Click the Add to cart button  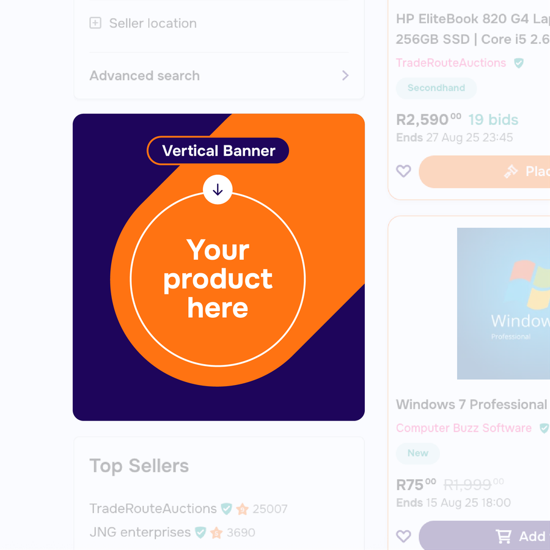point(489,537)
